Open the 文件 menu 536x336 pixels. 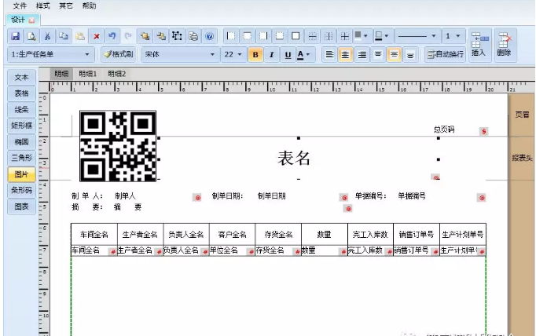(20, 5)
